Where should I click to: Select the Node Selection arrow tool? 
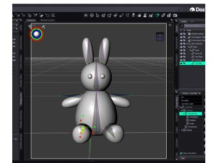coord(98,15)
